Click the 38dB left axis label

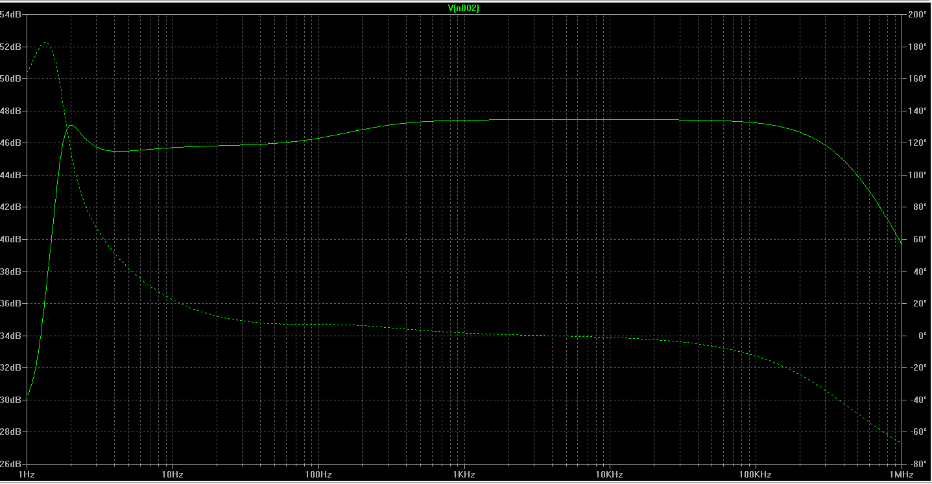tap(9, 271)
